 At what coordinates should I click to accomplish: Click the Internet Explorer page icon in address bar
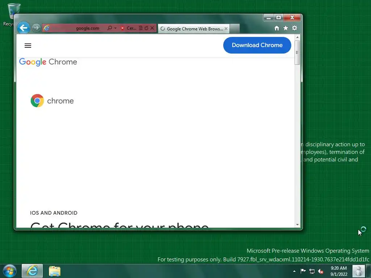[46, 28]
